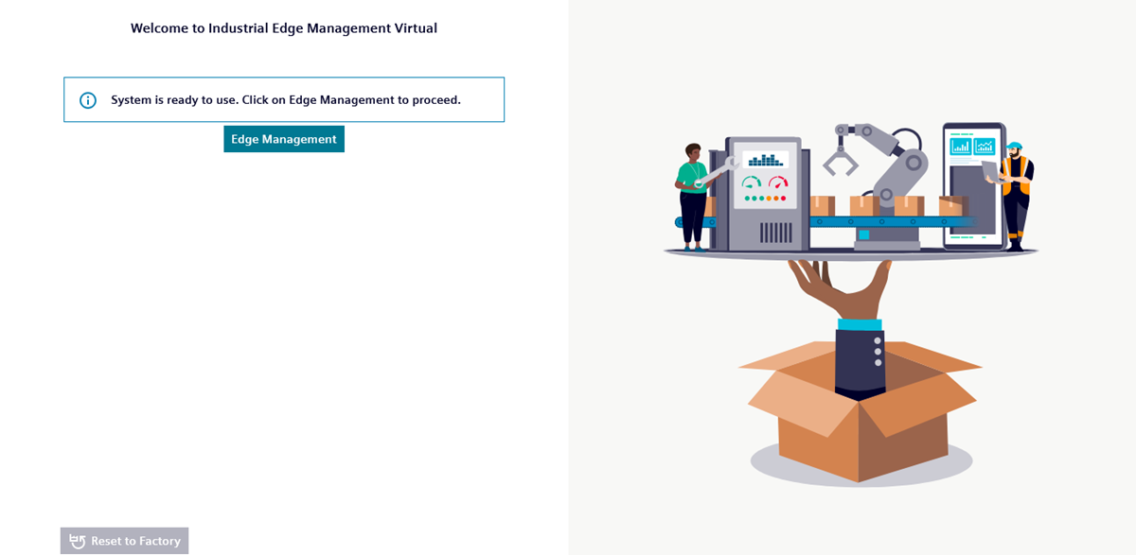The width and height of the screenshot is (1136, 555).
Task: Click the Edge Management button
Action: (x=284, y=139)
